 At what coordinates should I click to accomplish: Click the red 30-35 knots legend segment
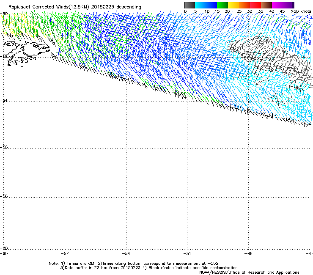pos(255,5)
